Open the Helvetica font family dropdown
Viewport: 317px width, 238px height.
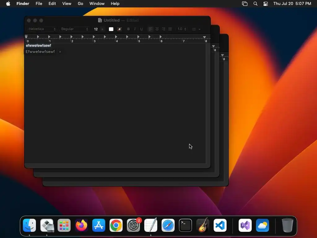(x=42, y=29)
